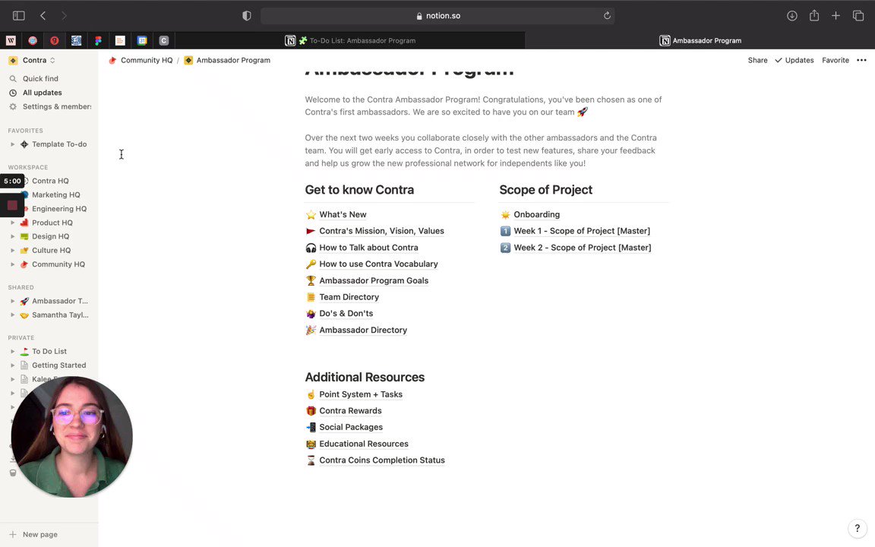Open the Google Calendar favorites bar icon
Image resolution: width=875 pixels, height=547 pixels.
pos(142,40)
